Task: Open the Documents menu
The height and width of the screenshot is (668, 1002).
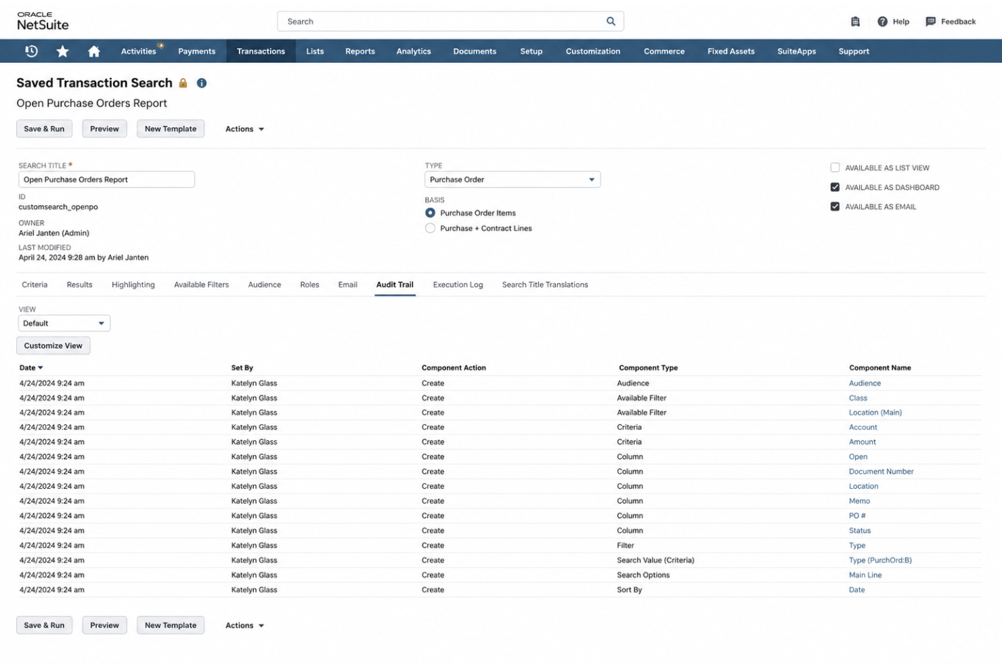Action: coord(475,51)
